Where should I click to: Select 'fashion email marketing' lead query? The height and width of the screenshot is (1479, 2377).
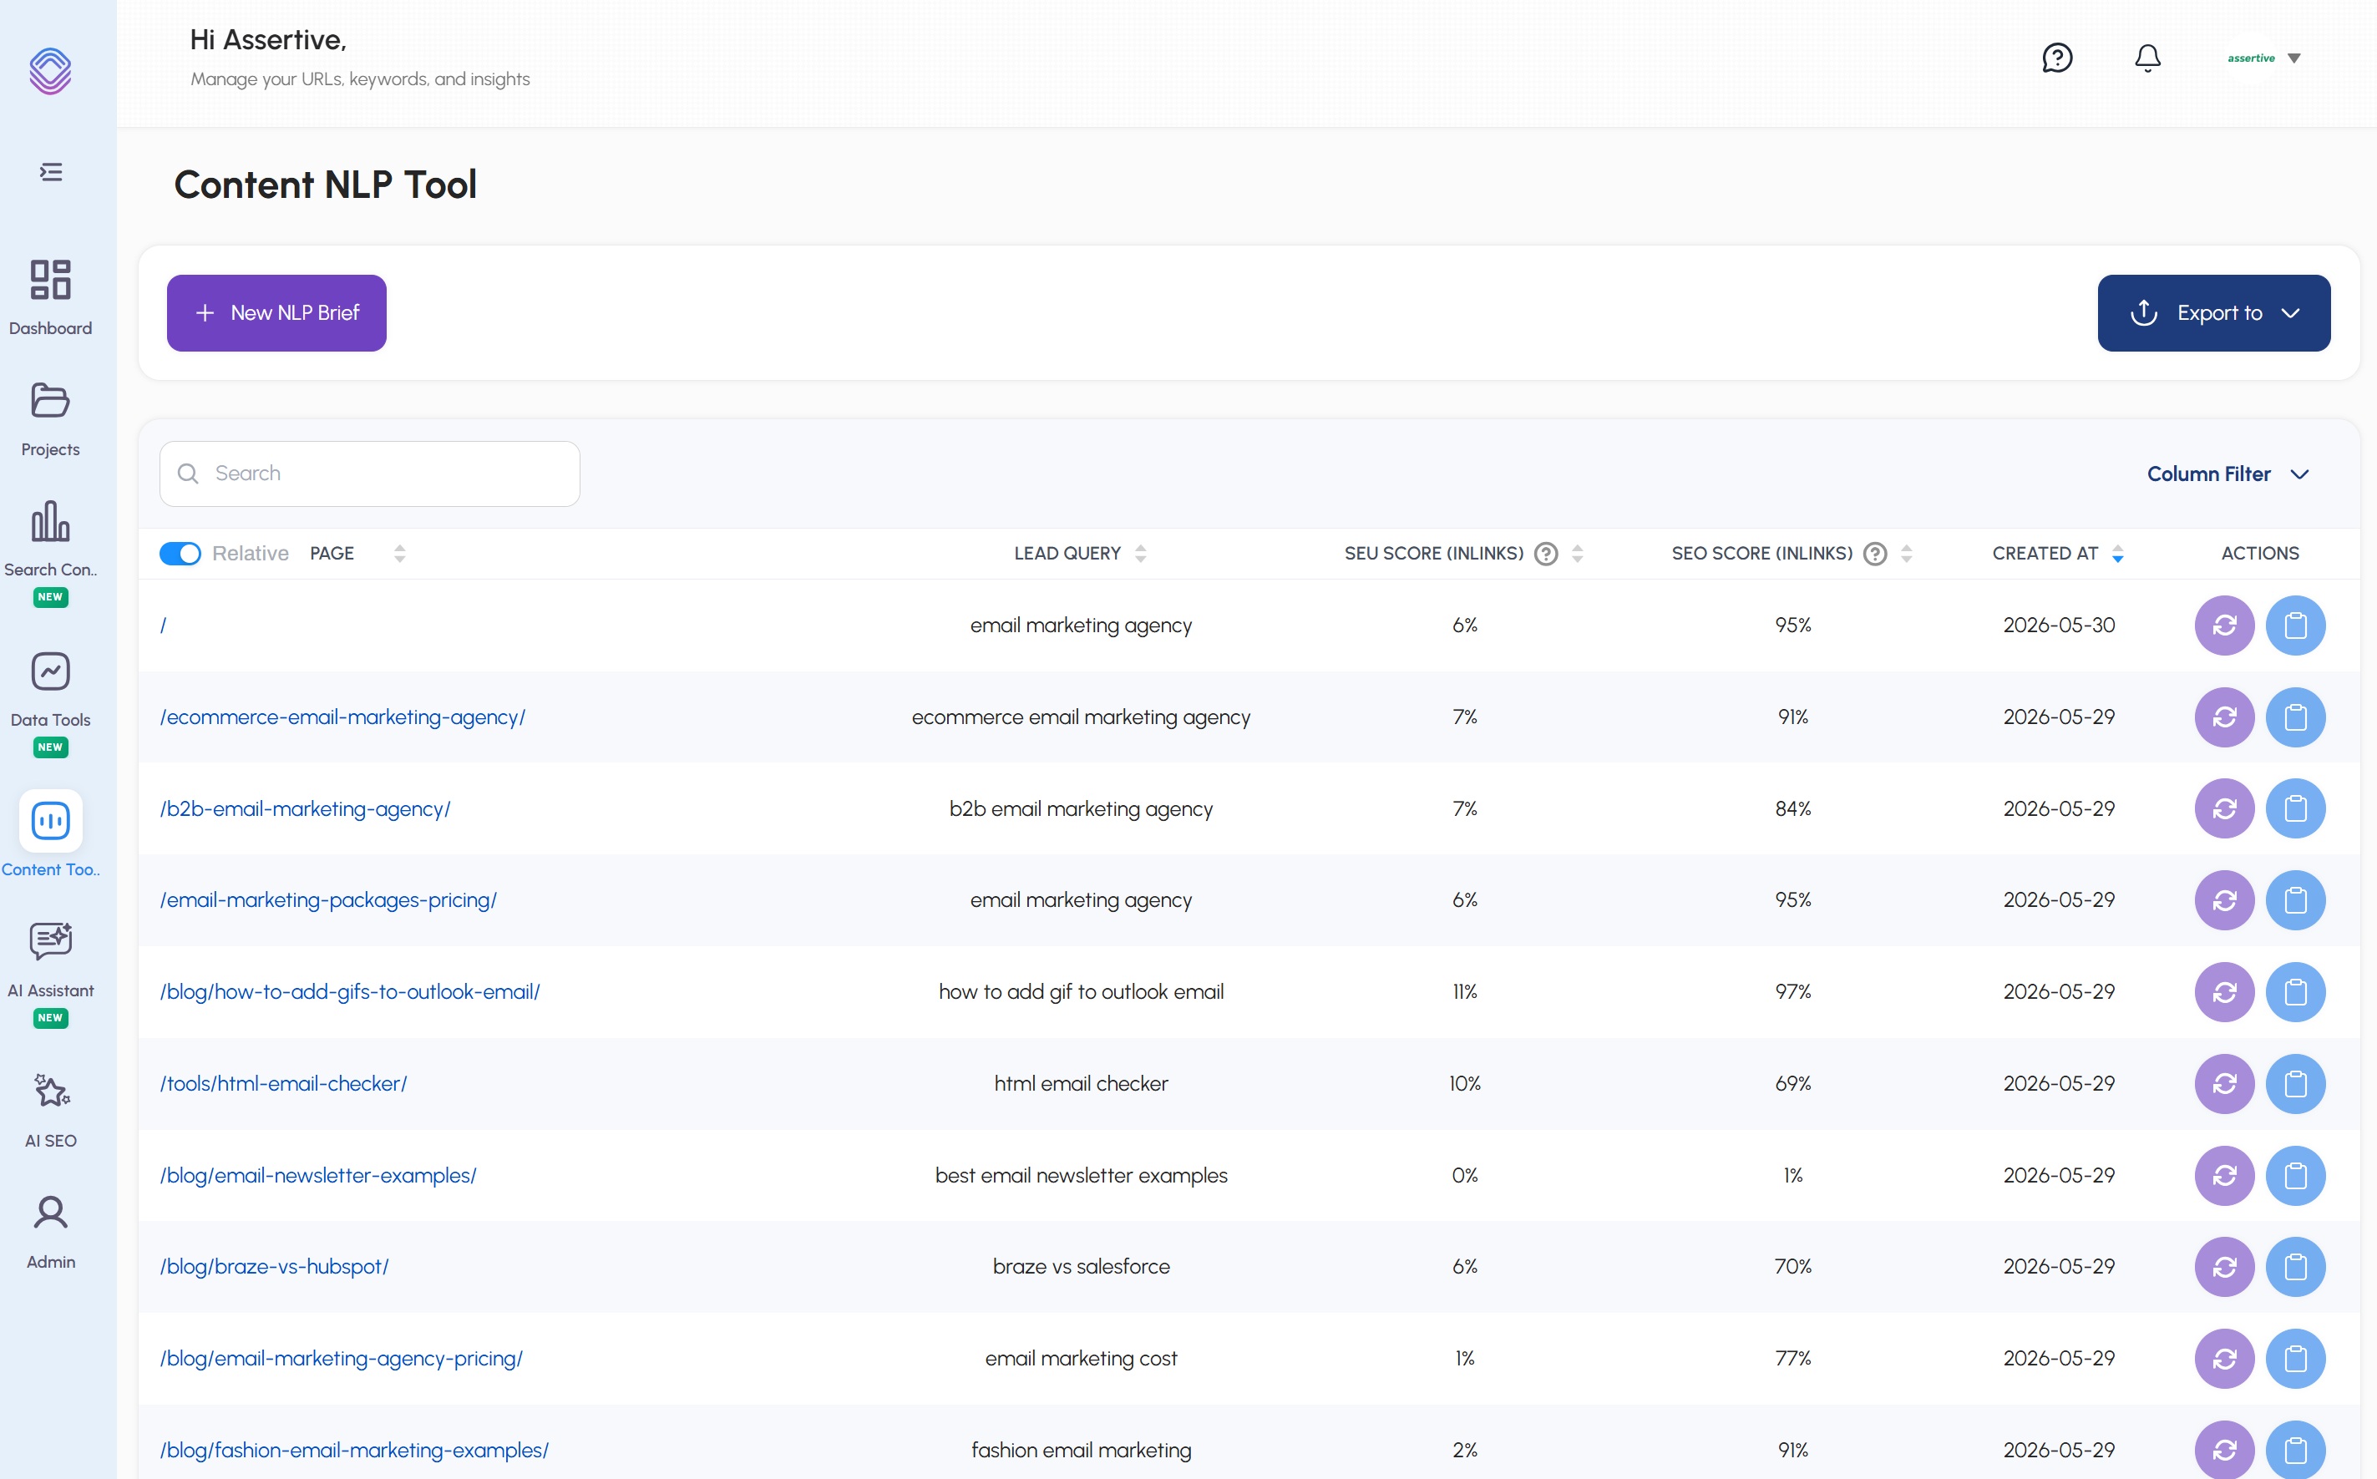tap(1081, 1451)
